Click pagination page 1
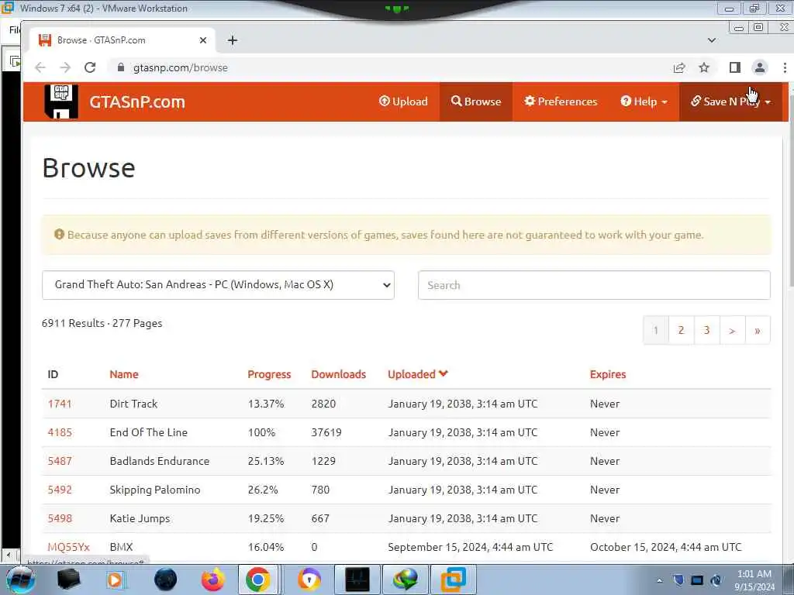794x595 pixels. pos(656,330)
